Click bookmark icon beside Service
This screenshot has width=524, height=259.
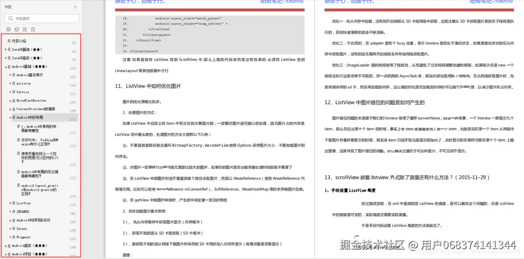[14, 92]
